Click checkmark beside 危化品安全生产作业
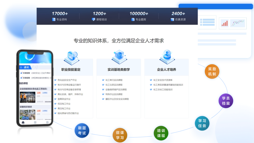Screen dimensions: 254x143 [x=55, y=80]
